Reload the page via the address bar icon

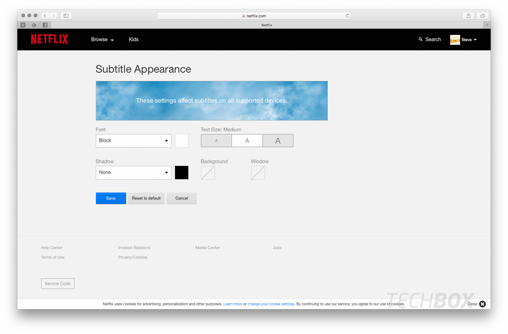coord(347,16)
